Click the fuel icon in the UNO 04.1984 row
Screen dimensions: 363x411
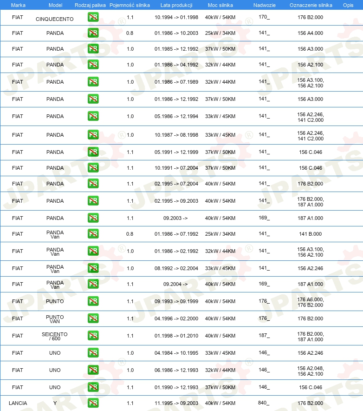[x=93, y=353]
